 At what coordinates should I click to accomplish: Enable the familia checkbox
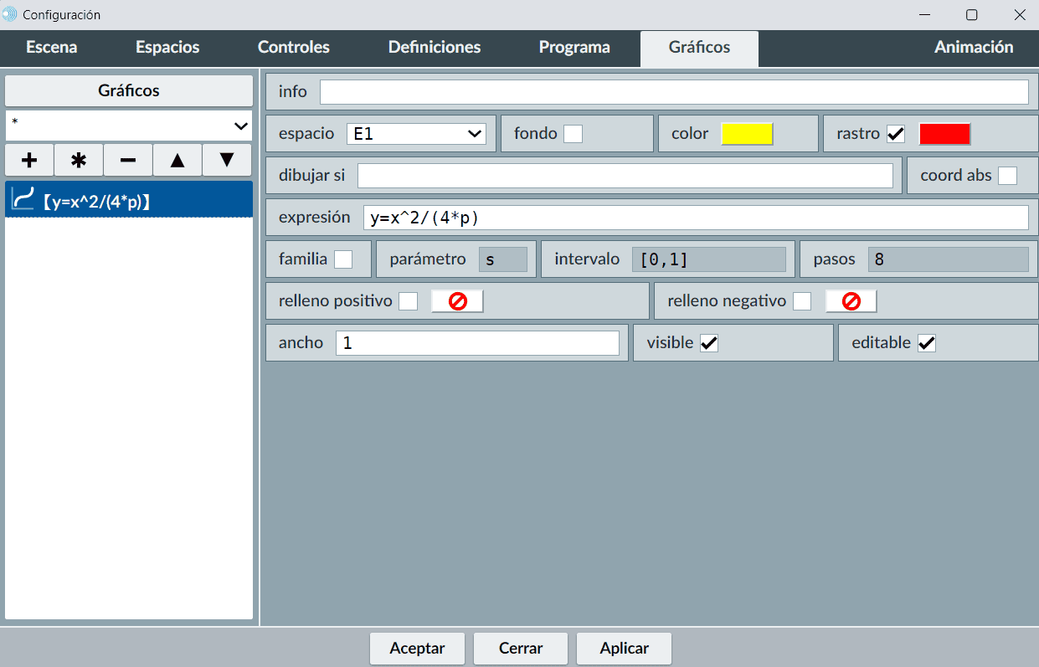[x=343, y=259]
